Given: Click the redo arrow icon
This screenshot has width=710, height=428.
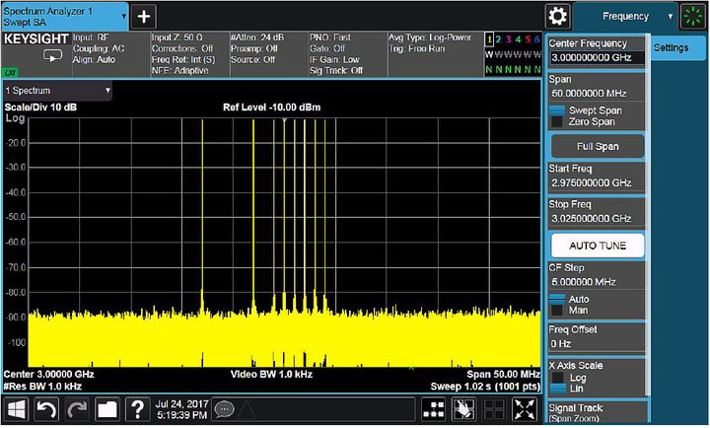Looking at the screenshot, I should (77, 409).
